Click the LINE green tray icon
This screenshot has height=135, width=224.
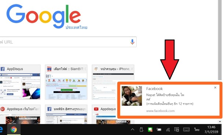point(150,130)
